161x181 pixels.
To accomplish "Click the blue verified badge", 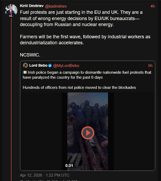I will (x=50, y=66).
